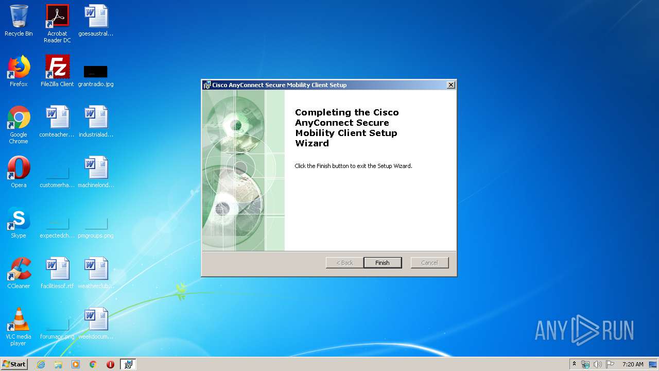Click the greyed-out Back button
Viewport: 659px width, 371px height.
[345, 263]
